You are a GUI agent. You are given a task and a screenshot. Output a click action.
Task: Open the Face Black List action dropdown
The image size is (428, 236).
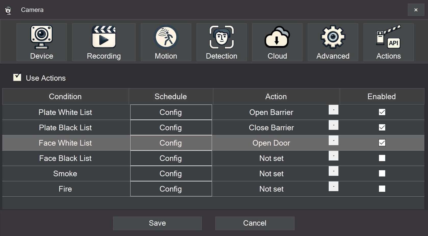pos(333,156)
